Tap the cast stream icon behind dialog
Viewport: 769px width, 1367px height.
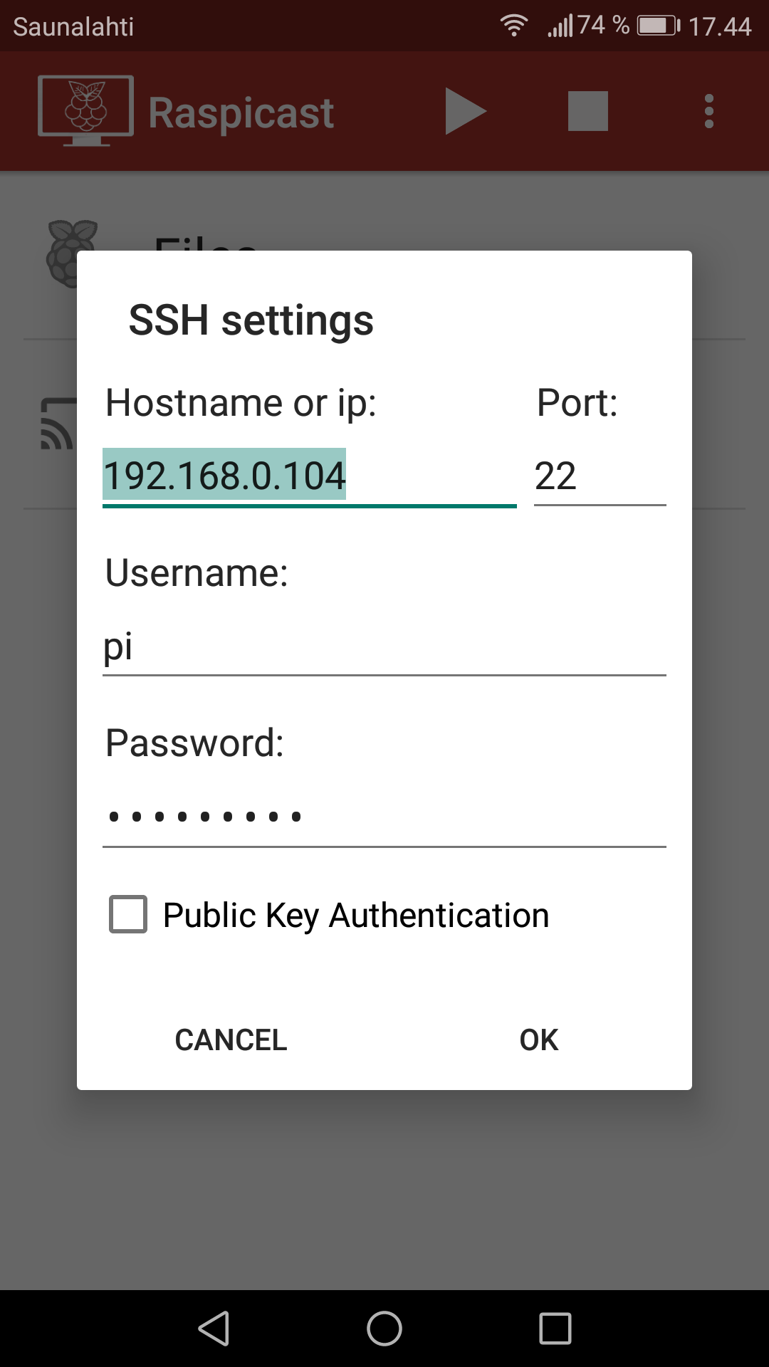[x=58, y=424]
